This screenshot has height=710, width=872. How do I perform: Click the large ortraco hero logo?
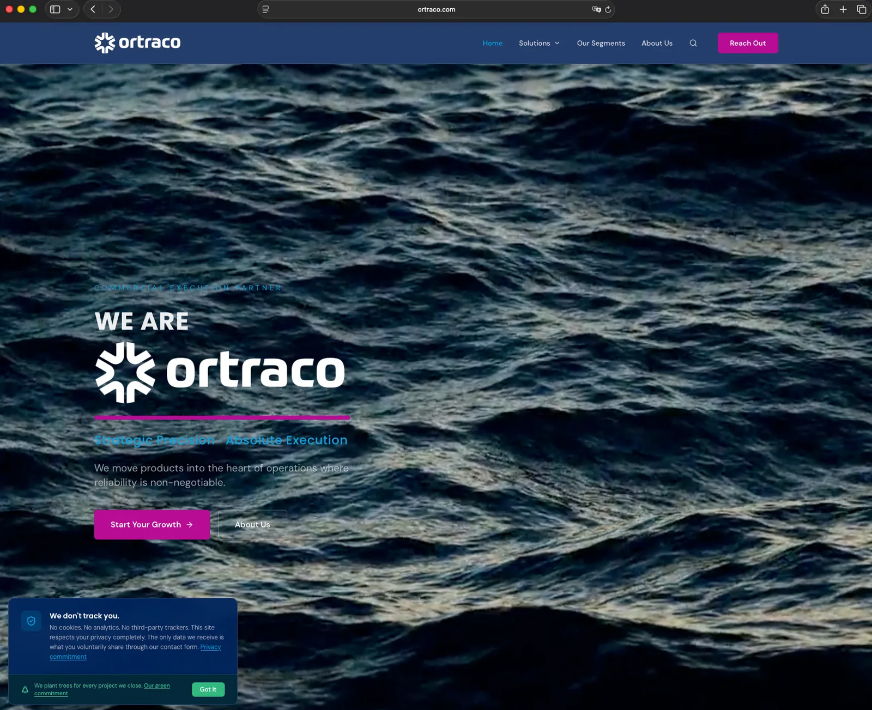pyautogui.click(x=220, y=373)
